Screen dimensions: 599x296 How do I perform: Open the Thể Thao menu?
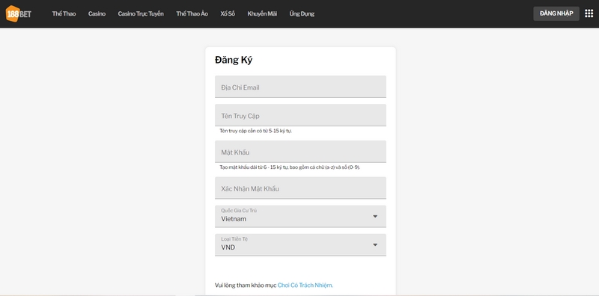point(64,13)
